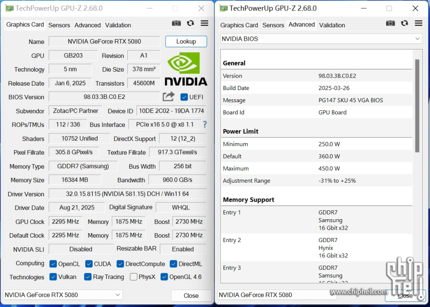This screenshot has width=430, height=307.
Task: Click Memory Support Entry 2 Hynix row
Action: tap(317, 248)
